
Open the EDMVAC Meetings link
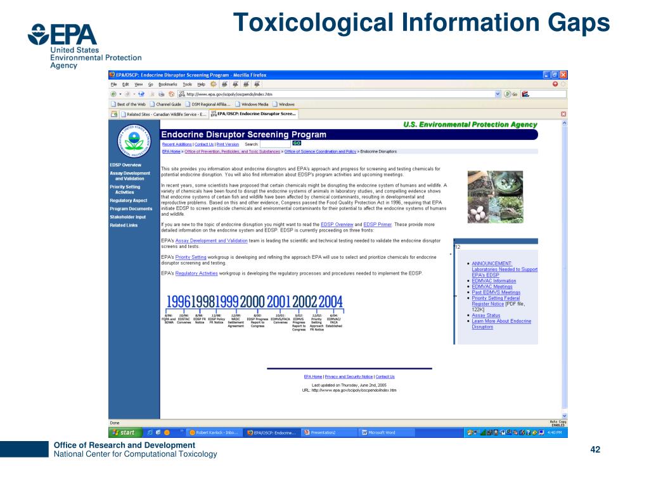(492, 287)
